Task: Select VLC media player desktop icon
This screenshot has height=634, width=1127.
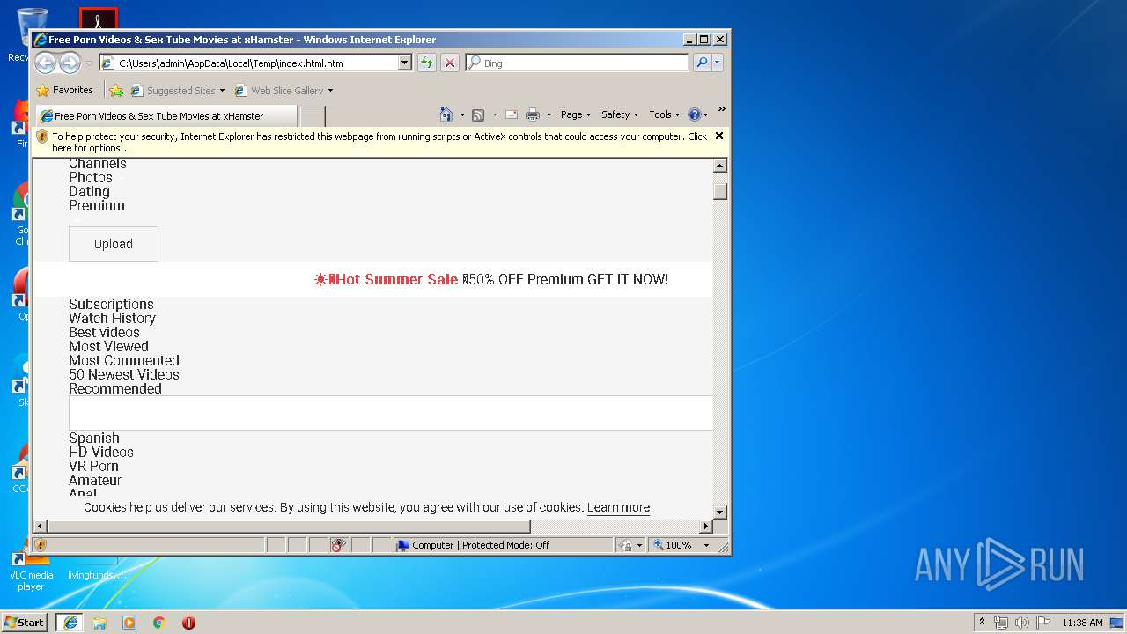Action: click(31, 569)
